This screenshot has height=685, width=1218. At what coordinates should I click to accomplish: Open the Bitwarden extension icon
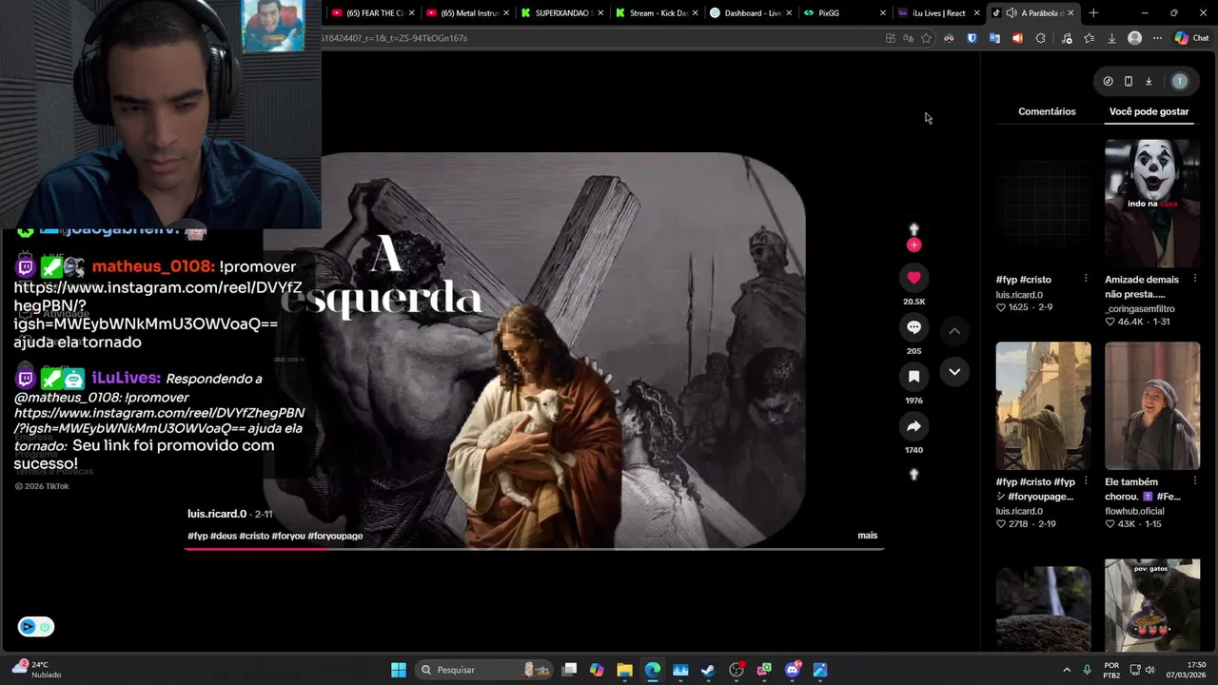(x=972, y=38)
